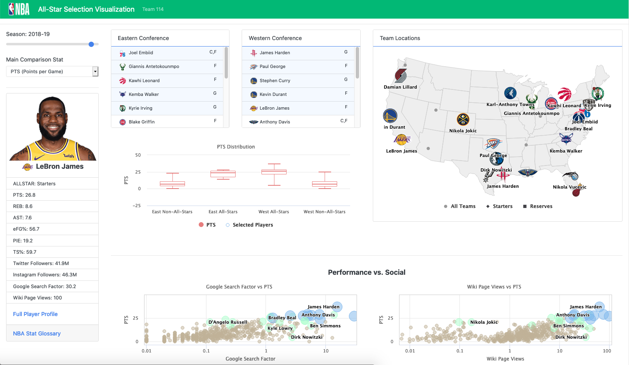This screenshot has width=629, height=365.
Task: Toggle the All Teams map legend
Action: click(460, 206)
